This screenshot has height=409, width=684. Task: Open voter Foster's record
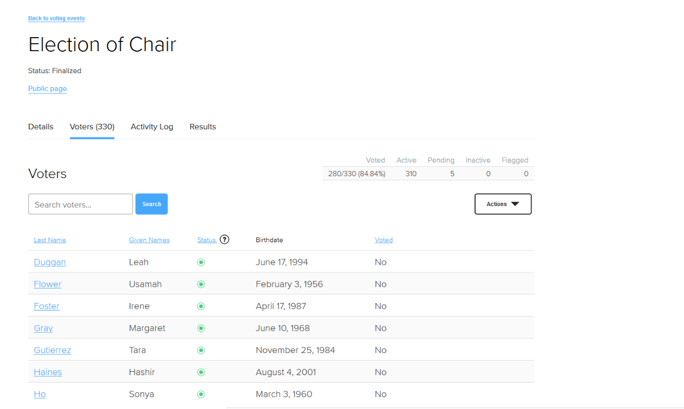point(46,306)
